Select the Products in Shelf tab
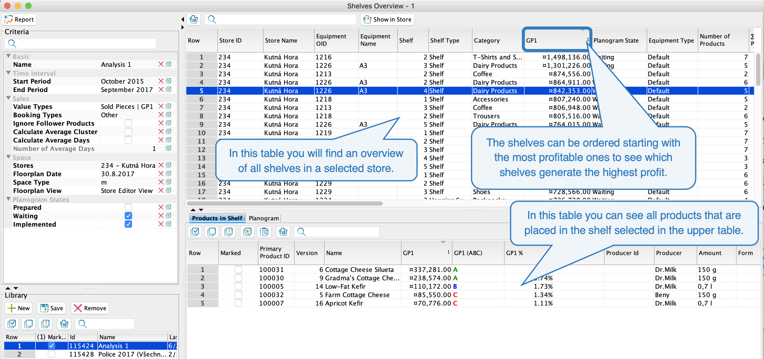Viewport: 764px width, 359px height. point(217,218)
